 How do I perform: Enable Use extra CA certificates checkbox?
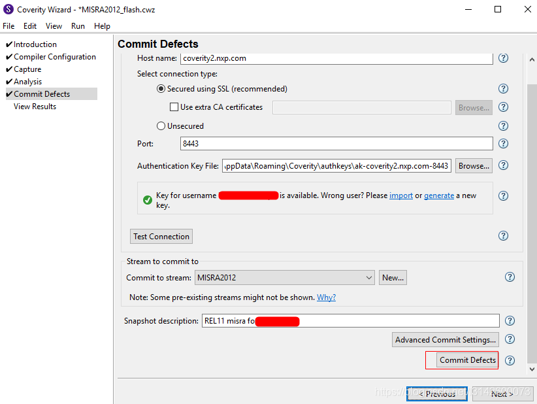[174, 107]
